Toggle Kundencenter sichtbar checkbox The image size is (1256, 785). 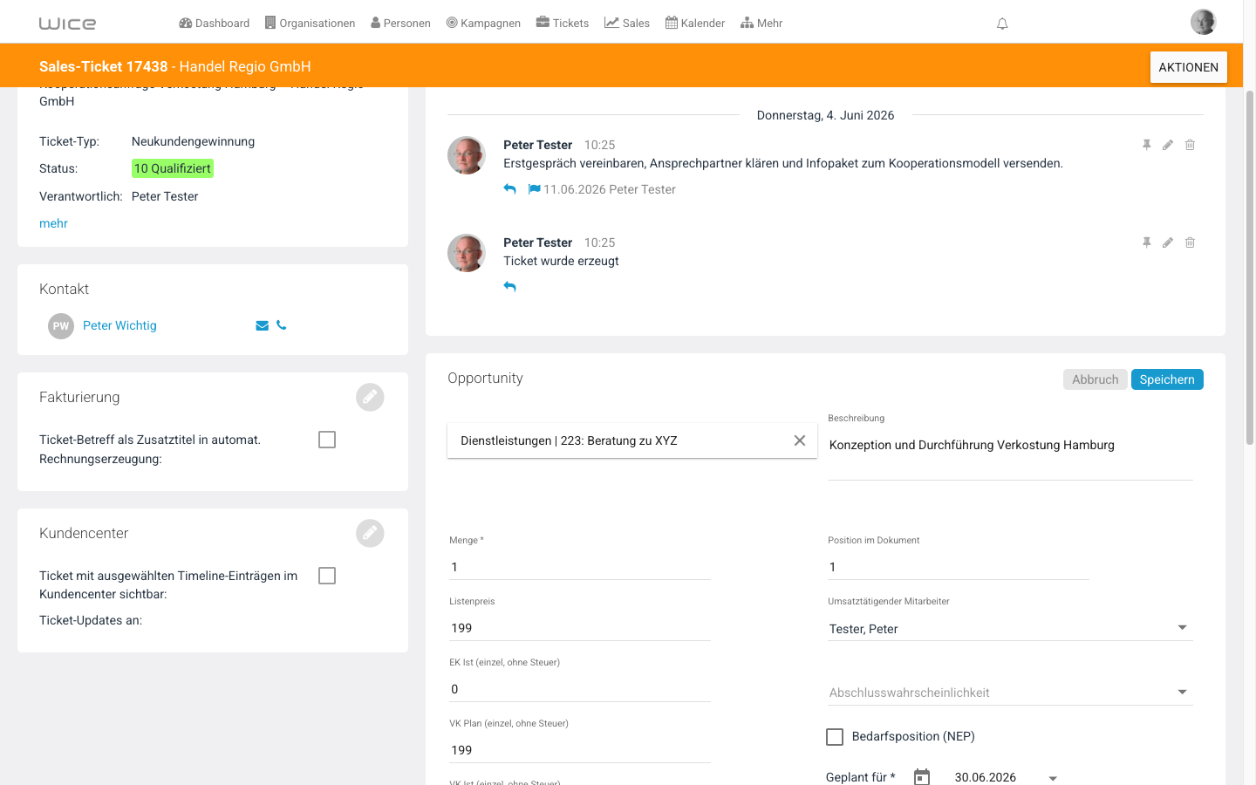click(327, 576)
